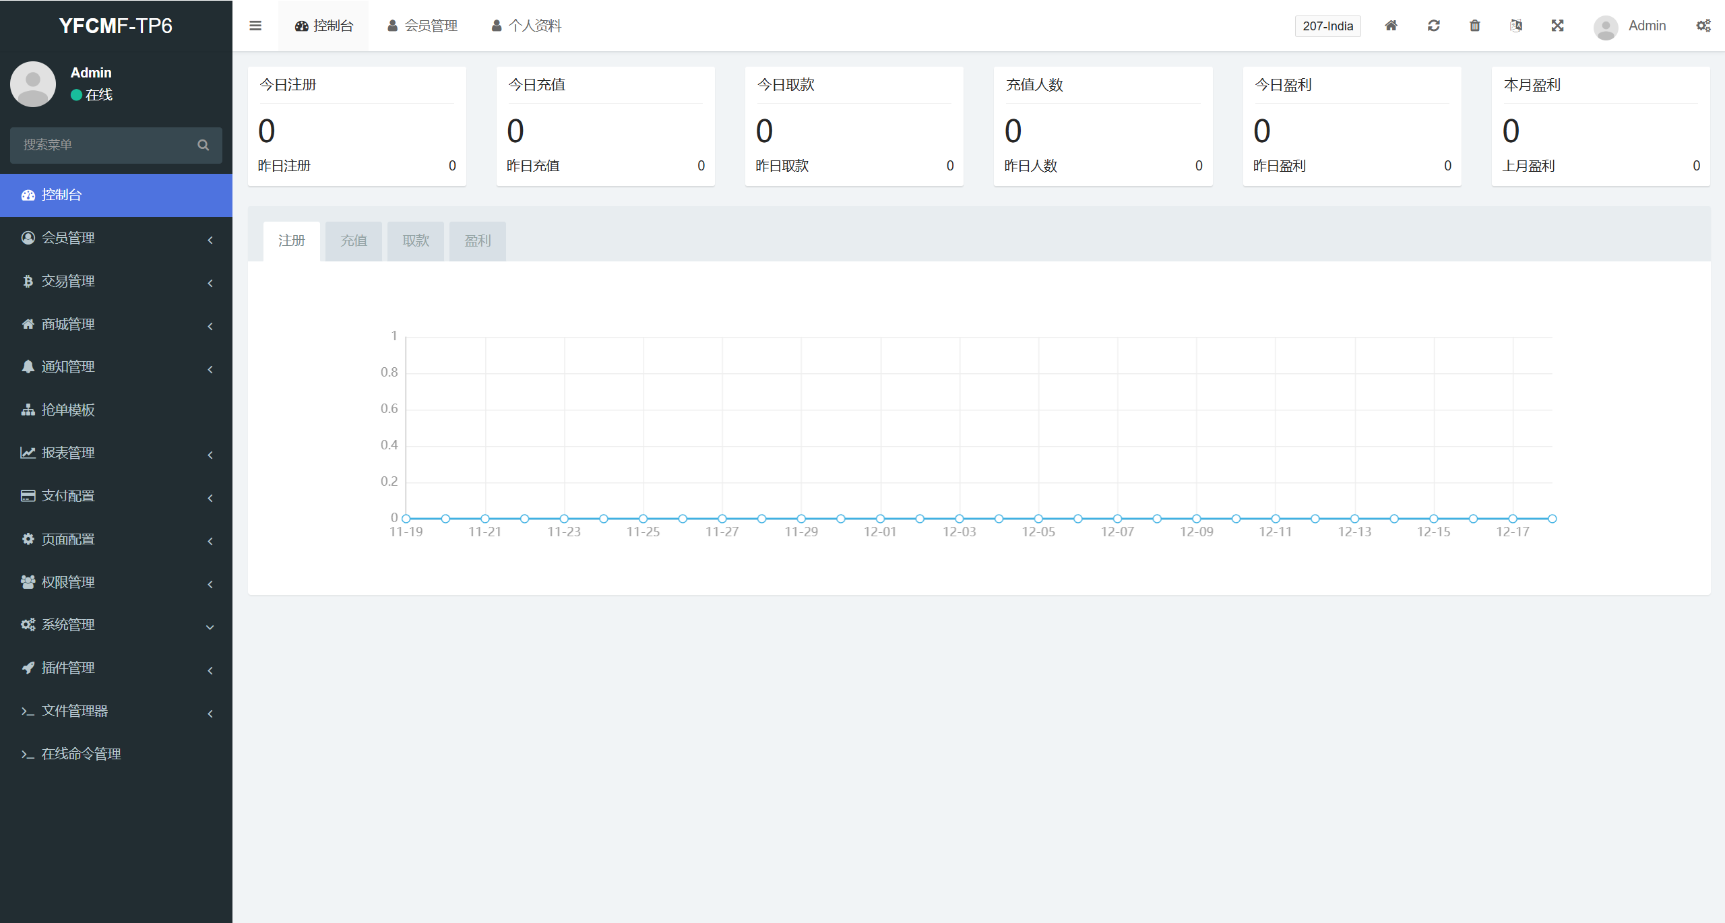Click the search magnifier icon in sidebar
The image size is (1725, 923).
pos(203,145)
